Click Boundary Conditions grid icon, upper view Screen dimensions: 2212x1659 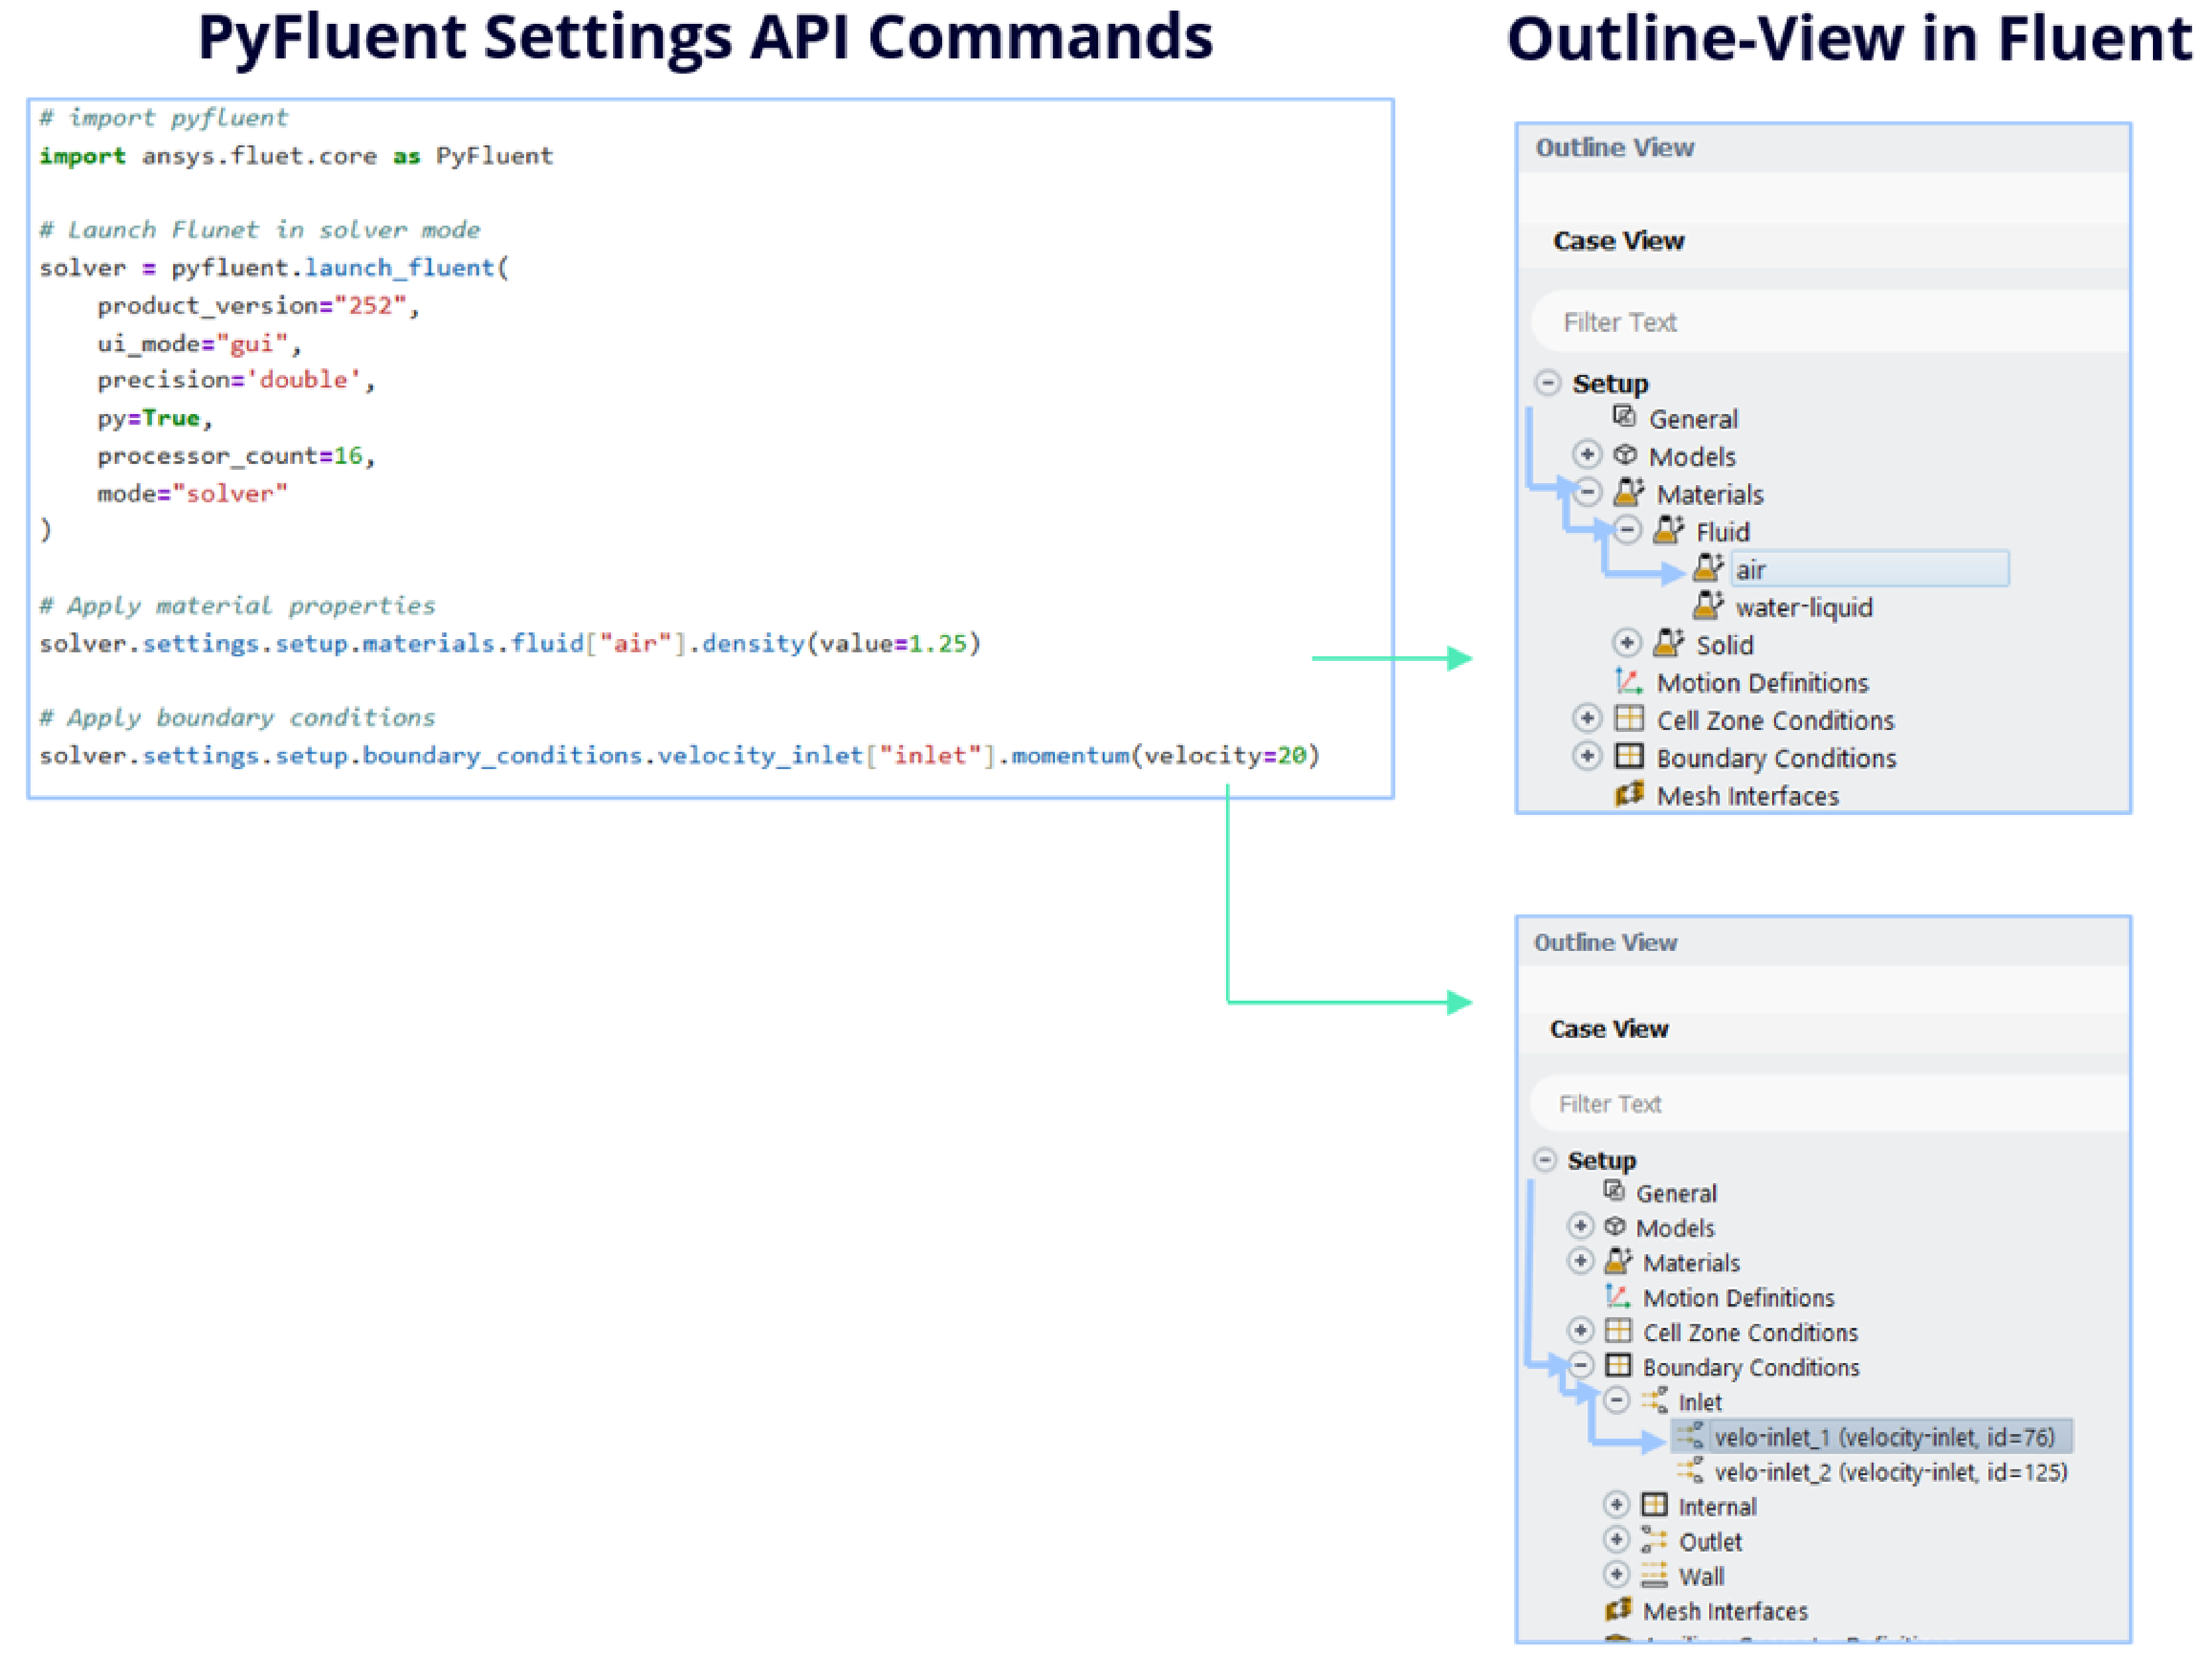click(1629, 756)
